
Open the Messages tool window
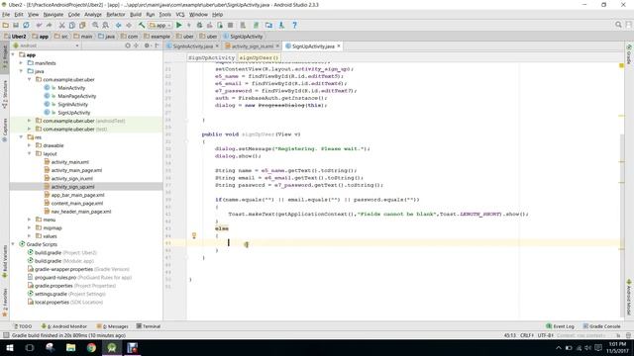pyautogui.click(x=112, y=326)
